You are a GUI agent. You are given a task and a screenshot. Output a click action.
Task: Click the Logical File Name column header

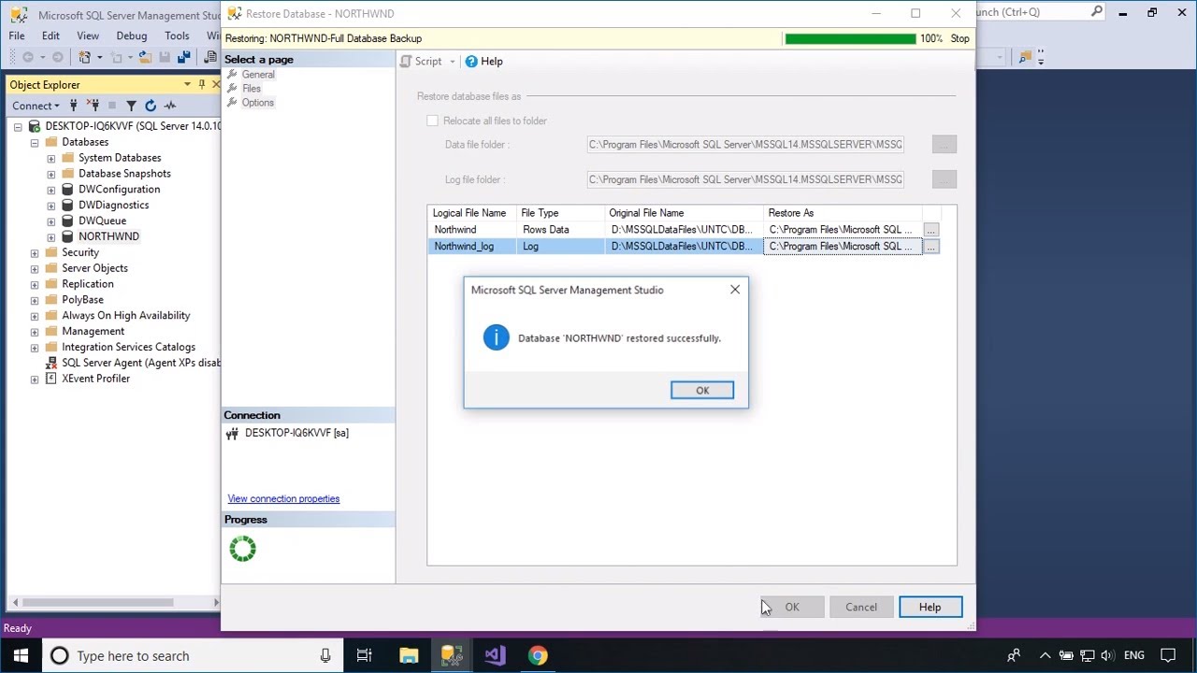point(469,213)
